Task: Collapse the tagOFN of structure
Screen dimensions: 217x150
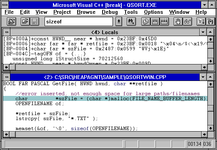Action: pos(33,54)
